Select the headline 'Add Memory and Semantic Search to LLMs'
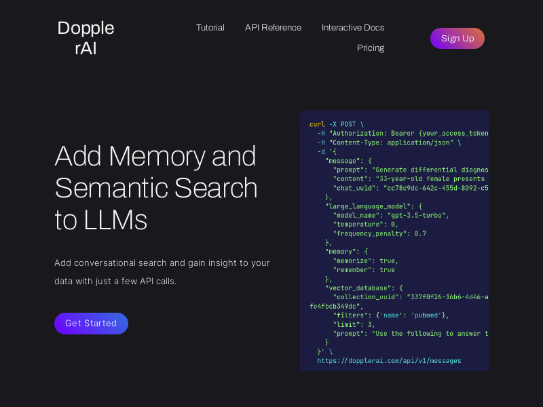 (156, 188)
